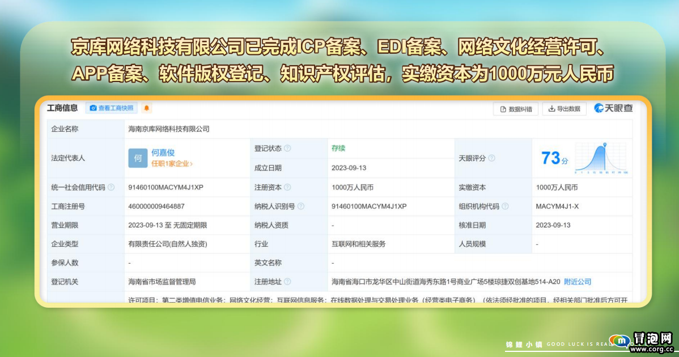
Task: Click the 2023-09-13 establishment date value
Action: tap(349, 167)
